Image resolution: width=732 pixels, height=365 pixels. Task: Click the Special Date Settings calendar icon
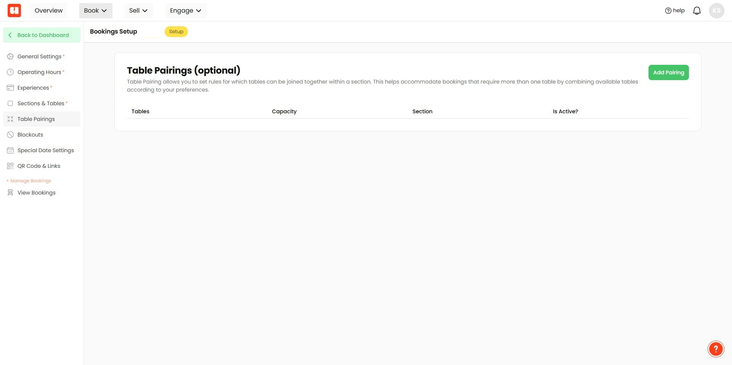point(10,150)
